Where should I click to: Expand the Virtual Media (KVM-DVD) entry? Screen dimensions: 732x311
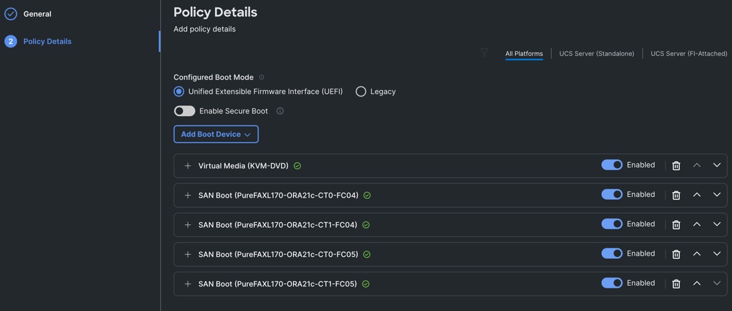pos(188,166)
